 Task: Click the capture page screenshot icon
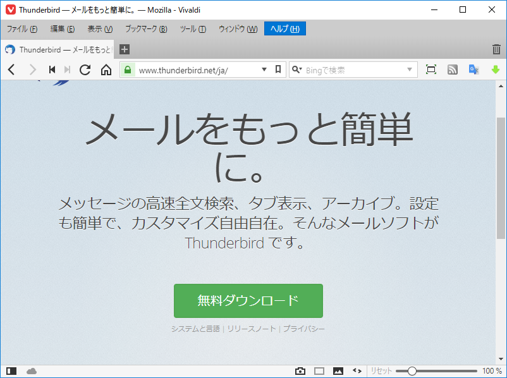(301, 371)
